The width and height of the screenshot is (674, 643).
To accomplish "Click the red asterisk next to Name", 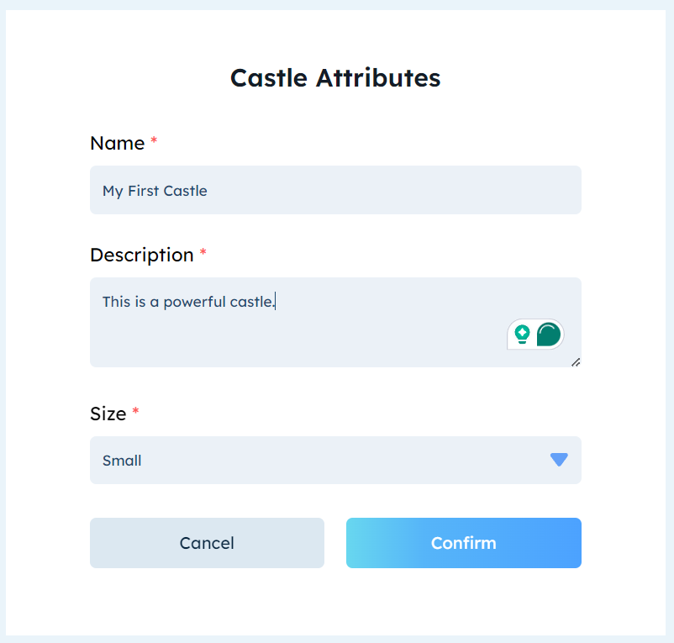I will (153, 138).
